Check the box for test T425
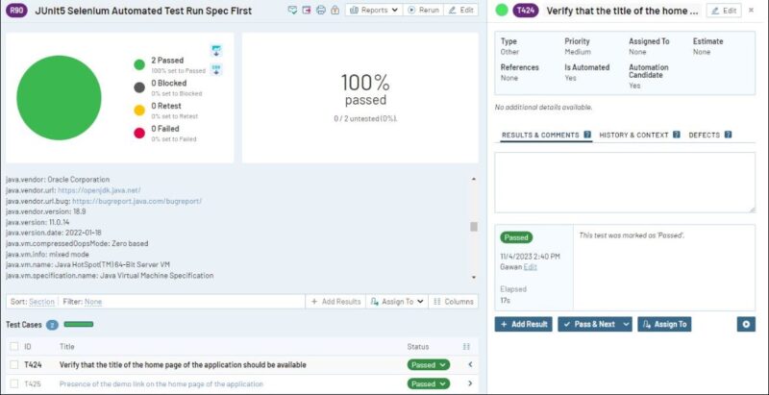The image size is (769, 395). [13, 383]
